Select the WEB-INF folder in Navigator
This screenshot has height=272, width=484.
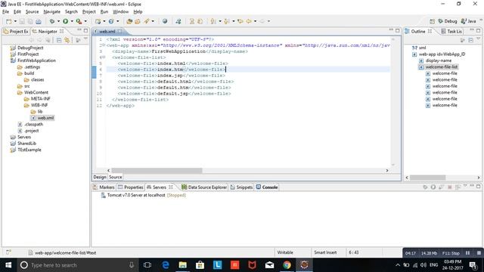click(39, 105)
